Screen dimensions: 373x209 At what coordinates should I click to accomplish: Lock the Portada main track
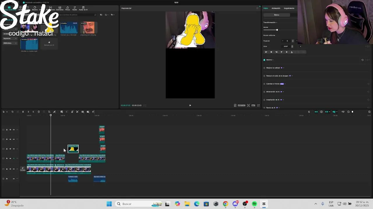tap(7, 169)
